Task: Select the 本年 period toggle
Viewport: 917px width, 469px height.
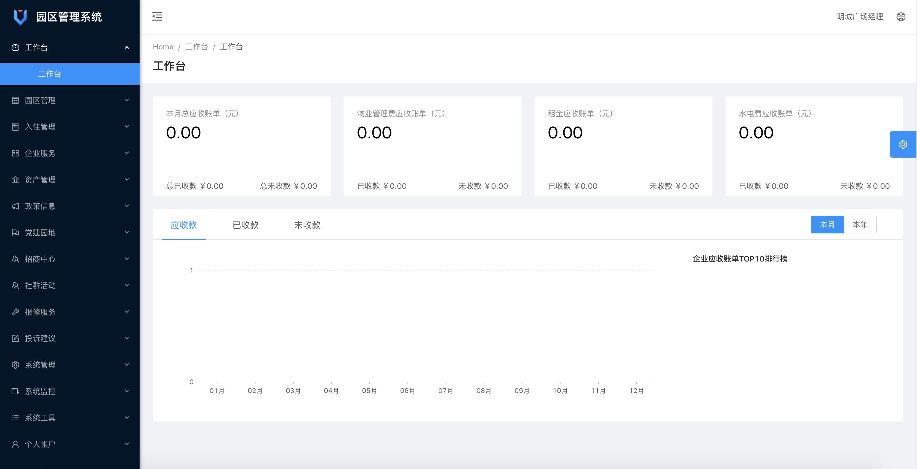Action: 860,225
